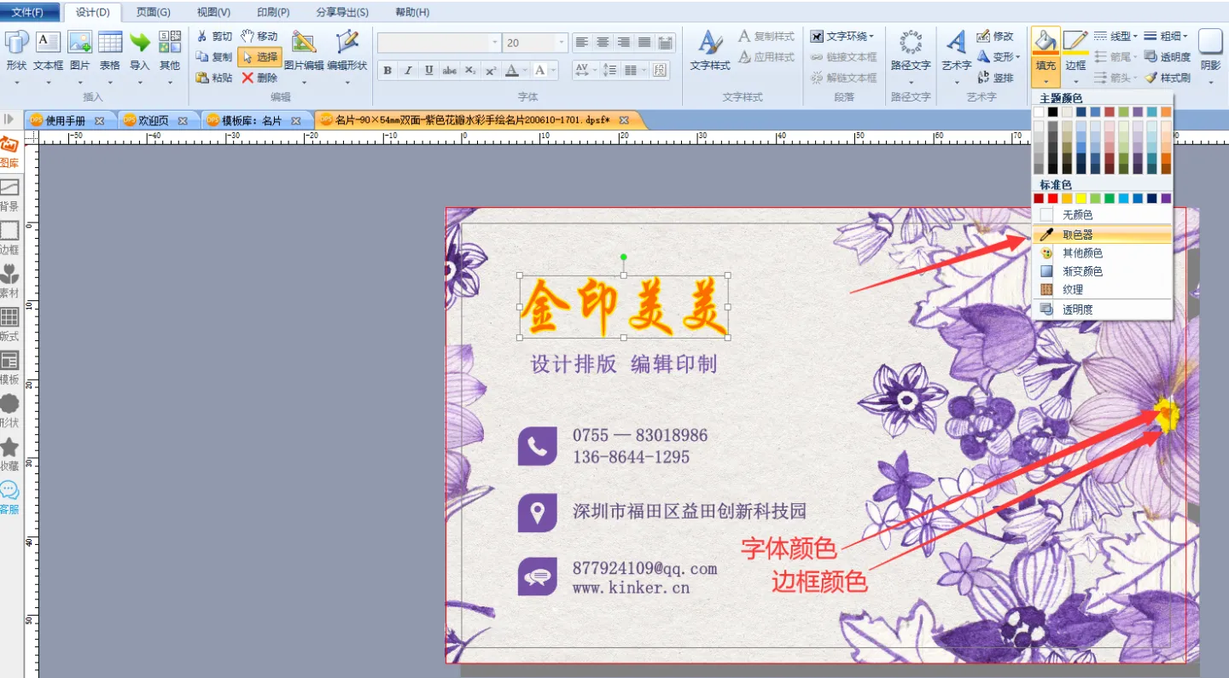The image size is (1229, 678).
Task: Open the 客服 customer service chat
Action: click(x=9, y=499)
